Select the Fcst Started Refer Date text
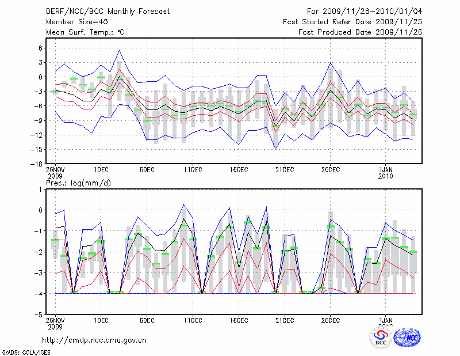460x356 pixels. [x=352, y=22]
